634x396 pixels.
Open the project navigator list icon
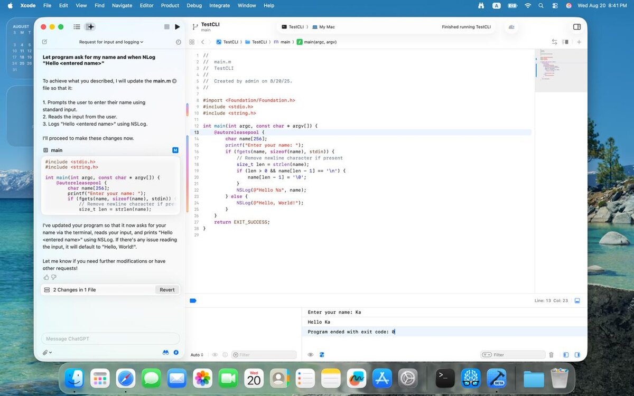coord(77,27)
